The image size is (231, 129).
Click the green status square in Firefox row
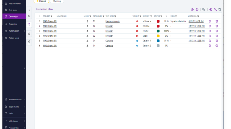point(158,31)
